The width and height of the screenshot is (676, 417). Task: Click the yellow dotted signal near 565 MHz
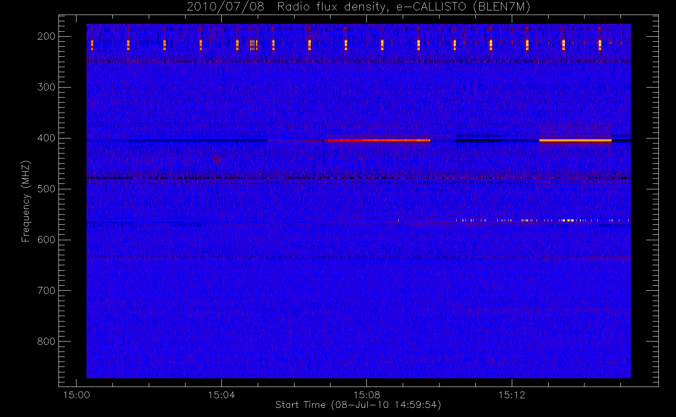tap(542, 220)
